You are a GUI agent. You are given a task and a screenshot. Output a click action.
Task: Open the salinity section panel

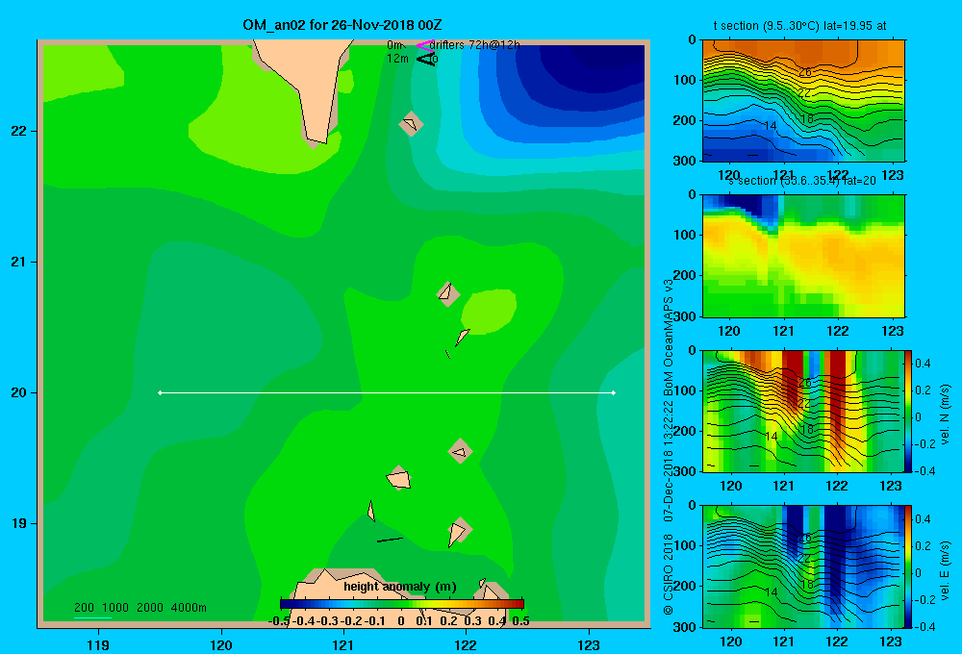[x=803, y=255]
